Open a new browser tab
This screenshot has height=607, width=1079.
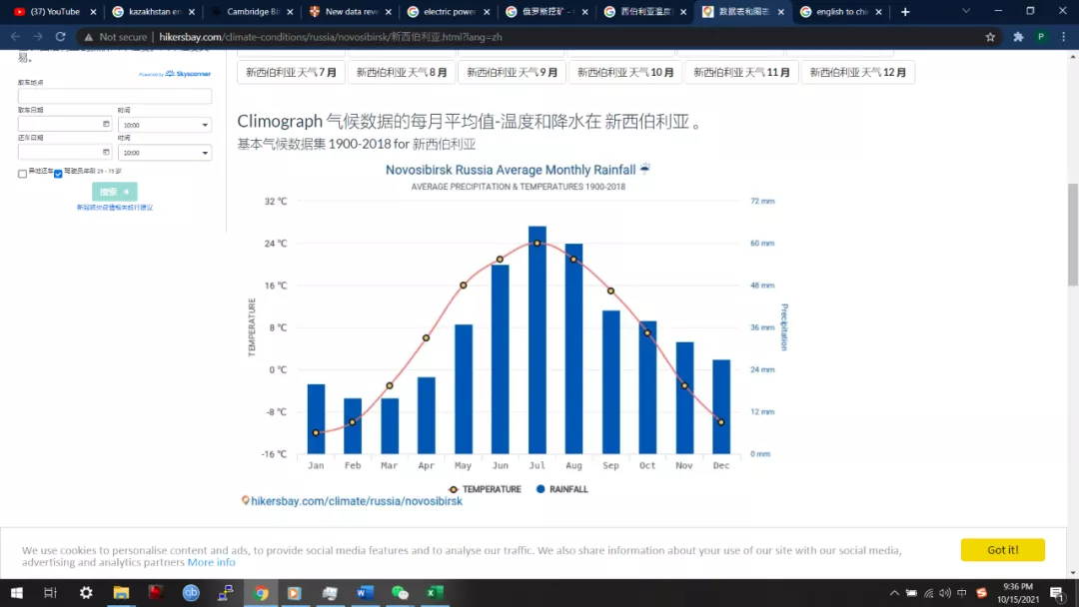click(x=905, y=12)
